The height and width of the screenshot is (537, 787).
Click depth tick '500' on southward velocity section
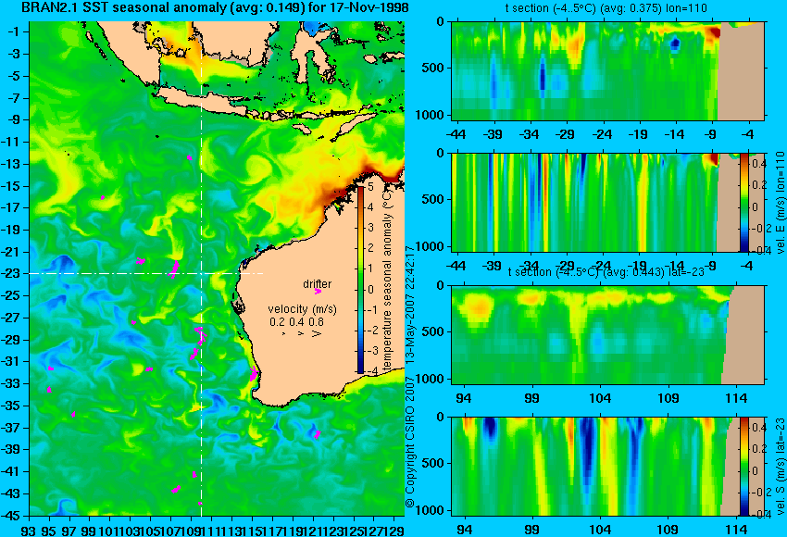coord(432,463)
